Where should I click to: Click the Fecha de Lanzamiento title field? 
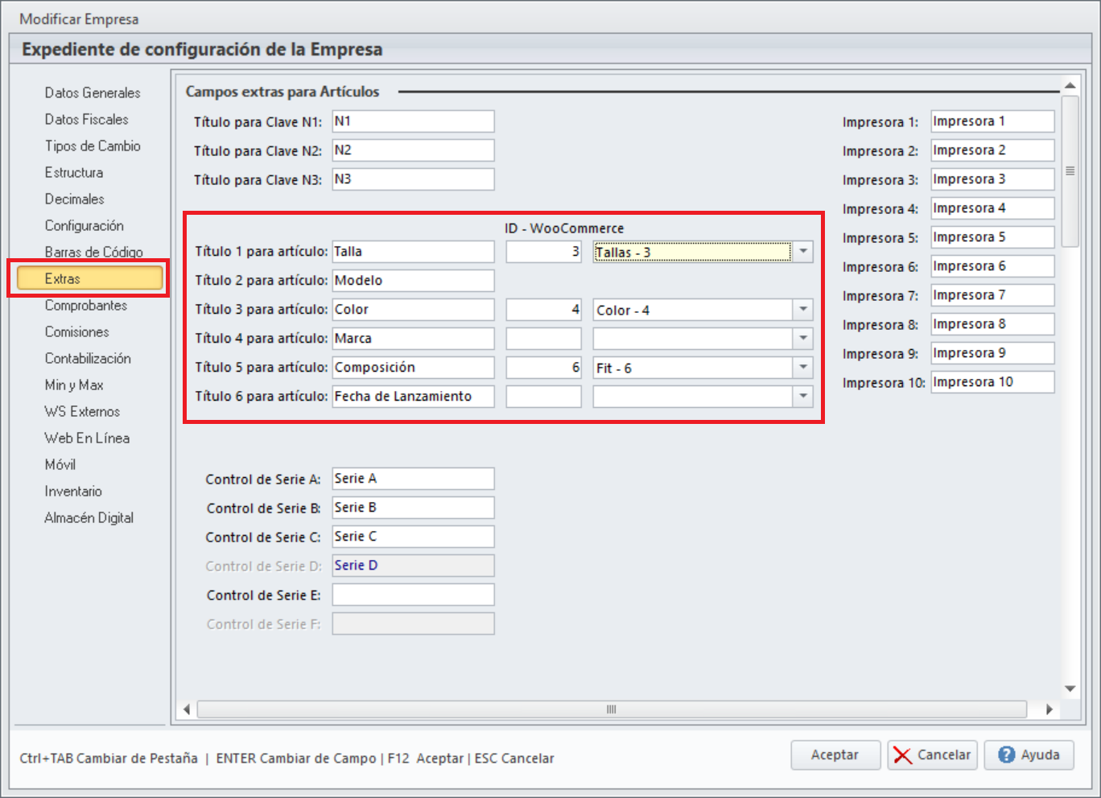[413, 397]
